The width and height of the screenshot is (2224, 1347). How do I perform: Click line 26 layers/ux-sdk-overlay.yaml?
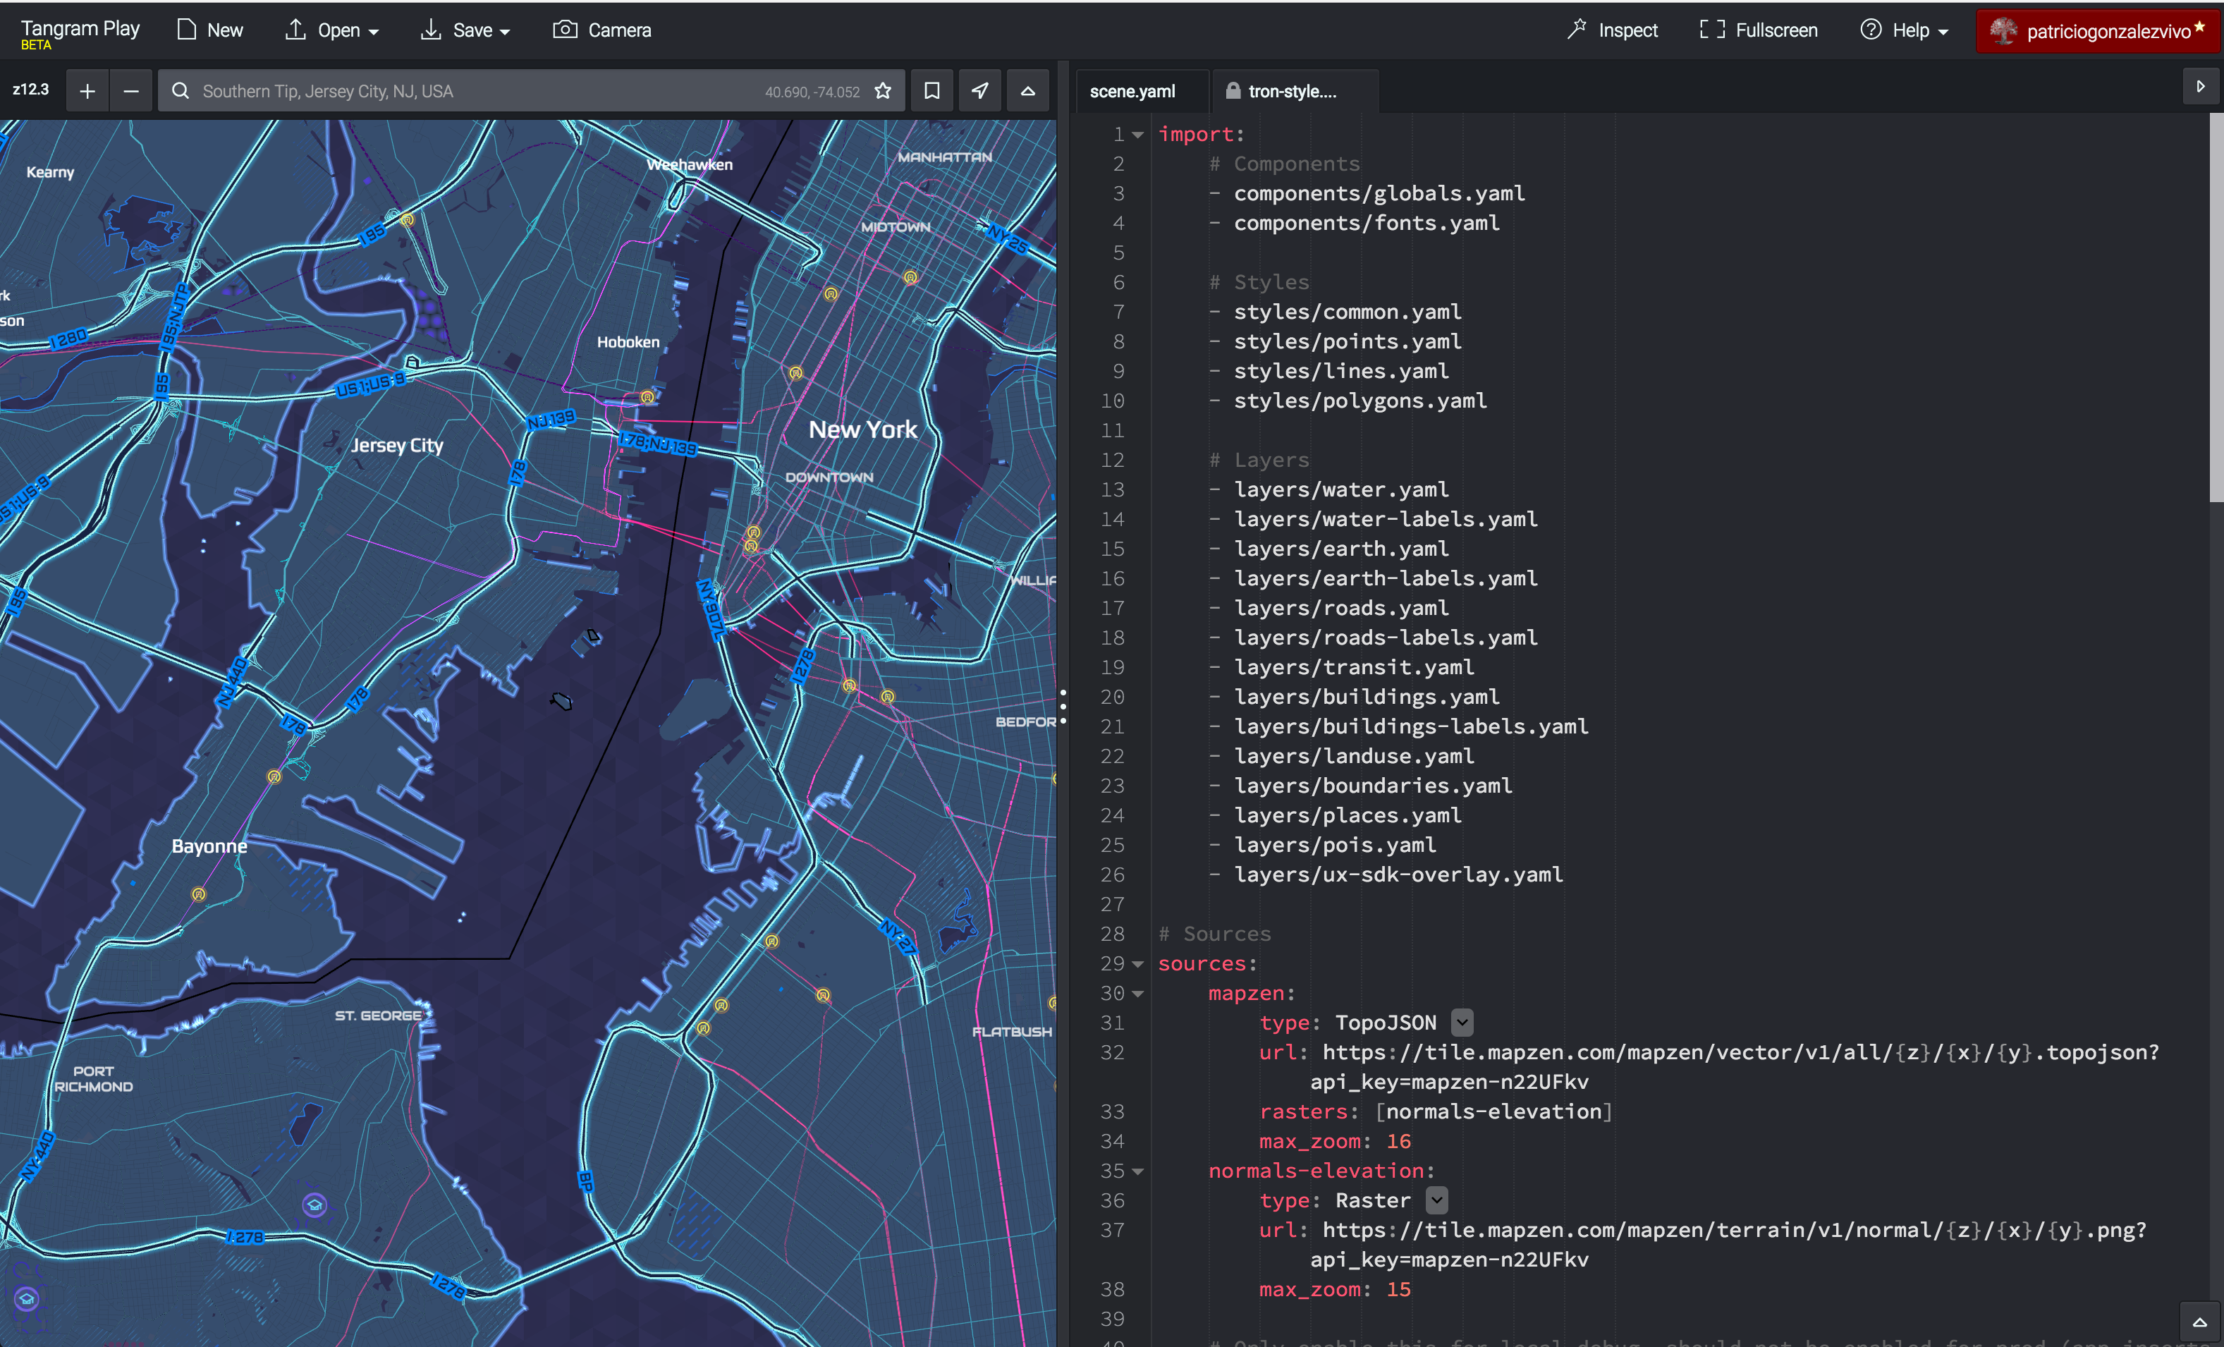[x=1398, y=874]
